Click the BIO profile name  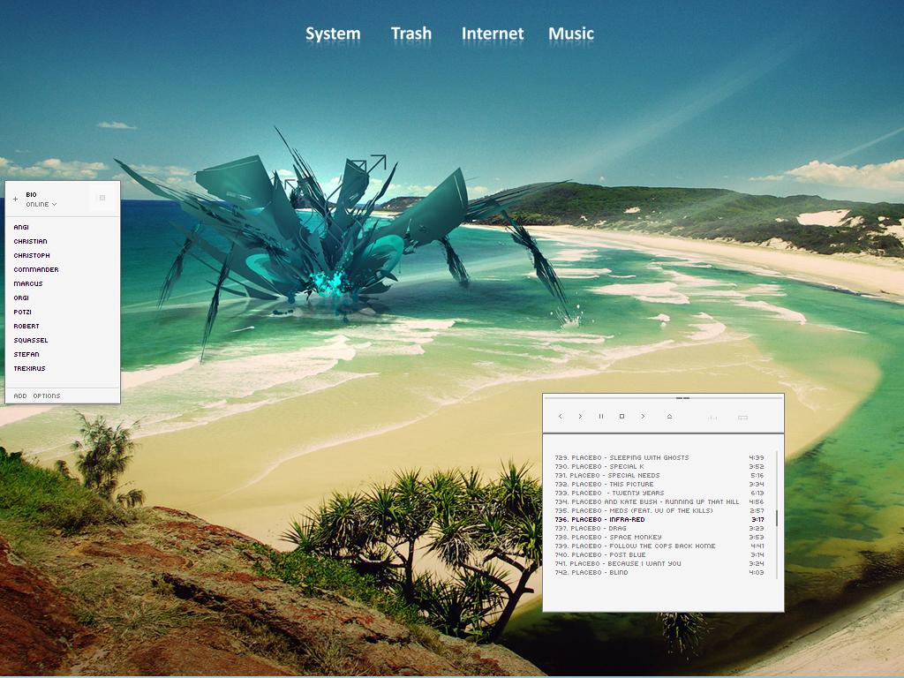click(31, 195)
